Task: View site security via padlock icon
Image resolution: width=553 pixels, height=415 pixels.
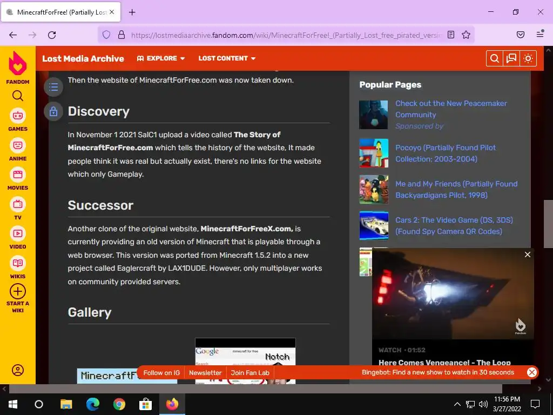Action: pyautogui.click(x=122, y=35)
